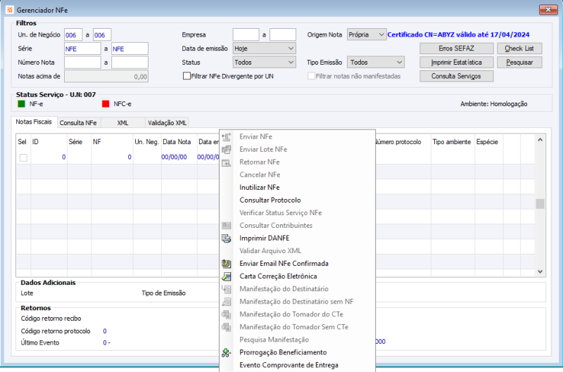
Task: Click the Enviar Lote NFe icon
Action: [x=227, y=150]
